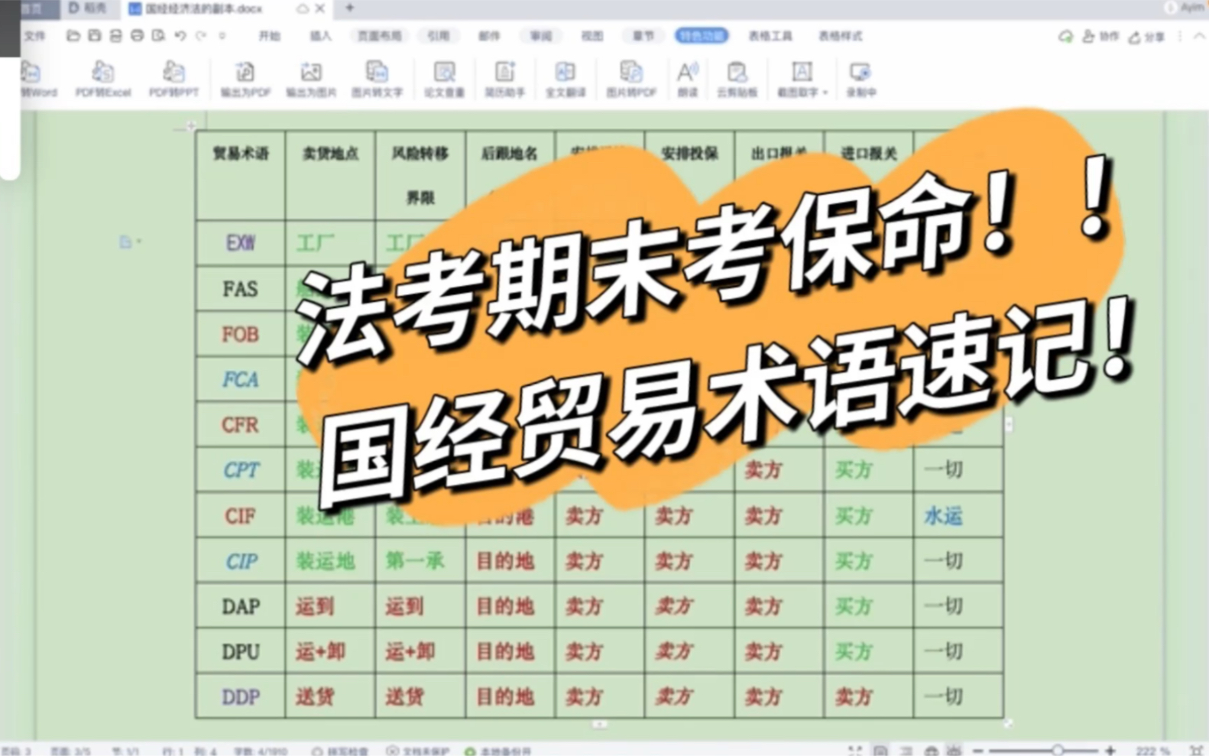Click the open folder quick-access icon
This screenshot has width=1209, height=756.
coord(73,35)
